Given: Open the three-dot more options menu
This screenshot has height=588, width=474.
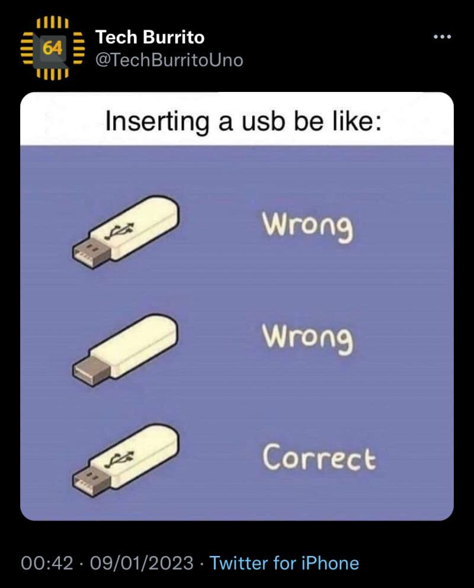Looking at the screenshot, I should click(x=442, y=37).
